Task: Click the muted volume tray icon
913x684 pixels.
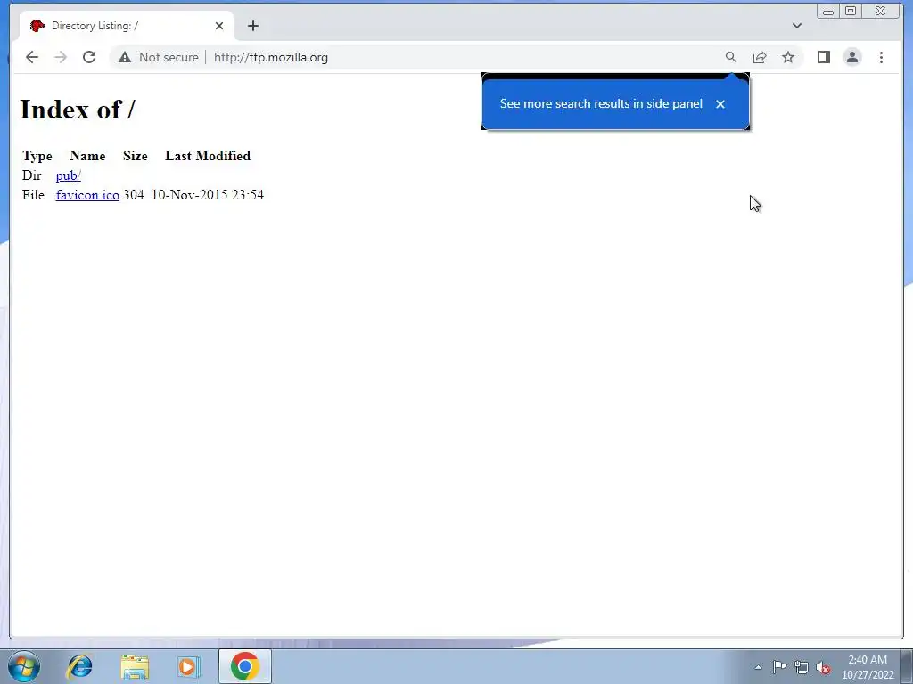Action: pos(823,667)
